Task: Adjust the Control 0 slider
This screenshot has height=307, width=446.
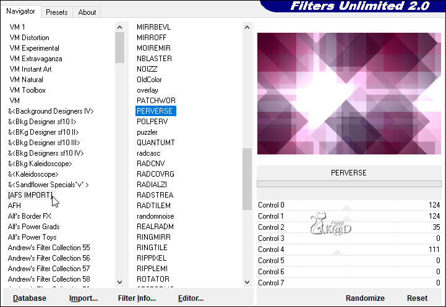Action: [349, 205]
